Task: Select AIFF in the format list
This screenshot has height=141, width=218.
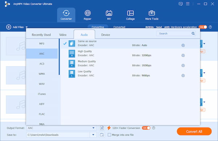Action: pyautogui.click(x=42, y=104)
